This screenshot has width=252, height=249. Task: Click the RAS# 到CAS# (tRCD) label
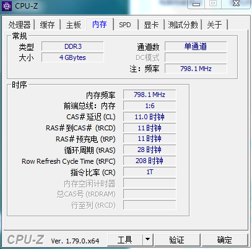(80, 128)
